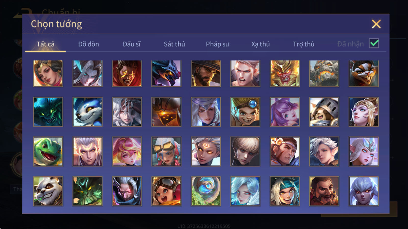Toggle the Đã nhận checkbox

374,44
